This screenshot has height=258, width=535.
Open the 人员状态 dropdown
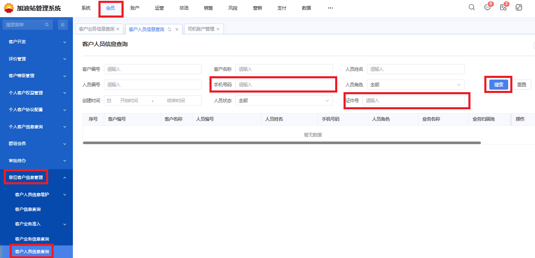[284, 101]
